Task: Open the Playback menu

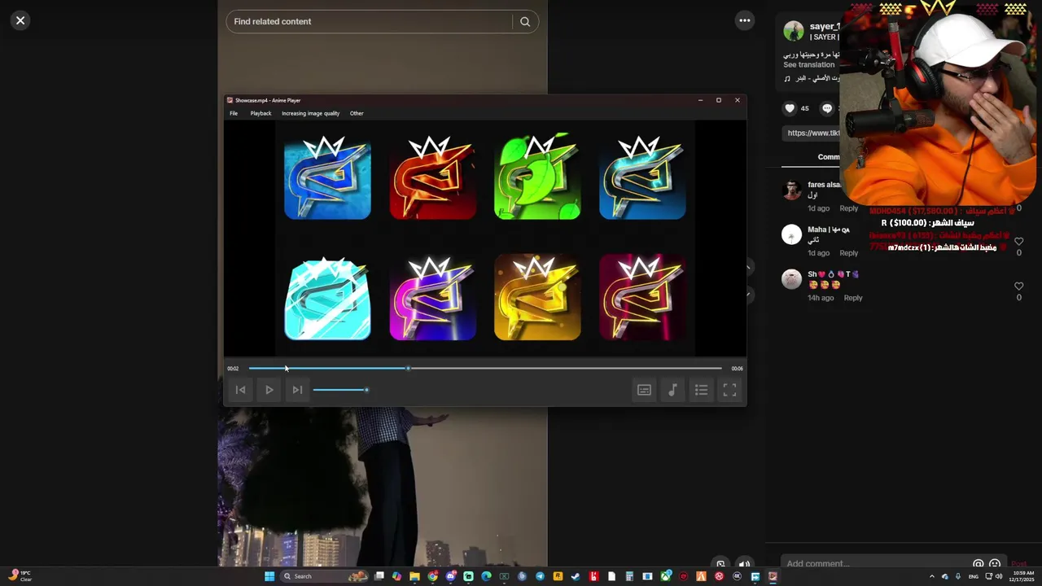Action: click(260, 113)
